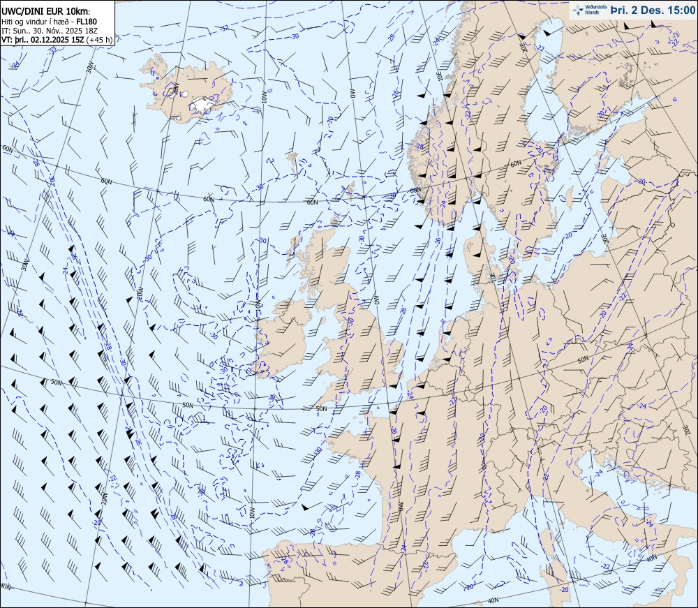698x608 pixels.
Task: Click the 'Þri. 2 Des. 15:00' timestamp
Action: 652,10
